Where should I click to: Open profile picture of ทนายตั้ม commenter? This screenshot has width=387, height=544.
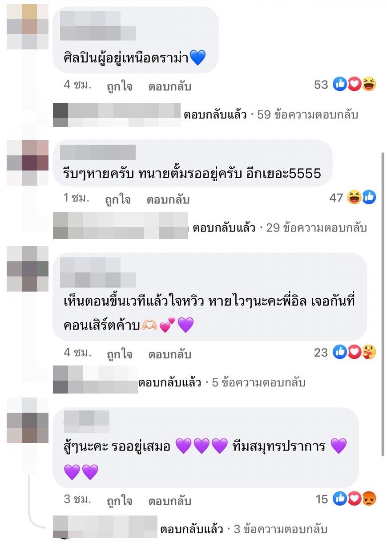(28, 163)
